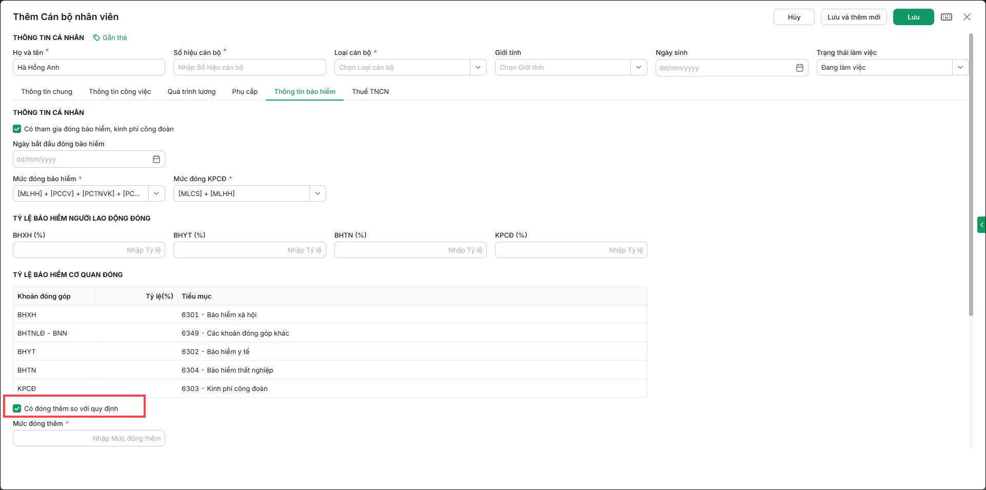This screenshot has height=490, width=986.
Task: Focus the Mức đóng thêm field
Action: click(x=89, y=438)
